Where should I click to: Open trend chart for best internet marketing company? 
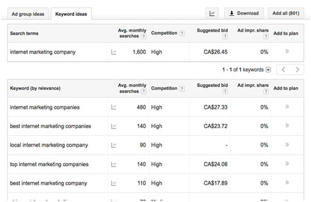[x=114, y=183]
